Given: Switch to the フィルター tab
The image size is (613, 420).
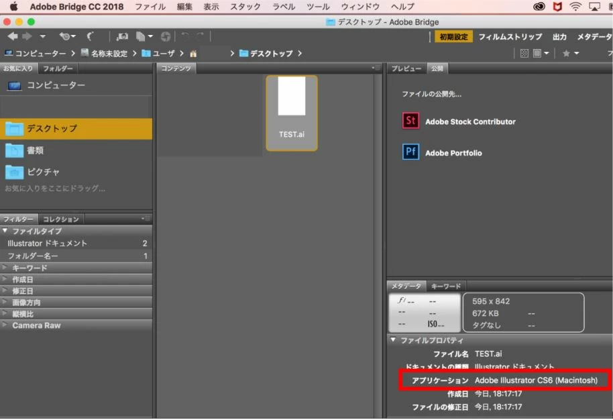Looking at the screenshot, I should click(x=18, y=219).
